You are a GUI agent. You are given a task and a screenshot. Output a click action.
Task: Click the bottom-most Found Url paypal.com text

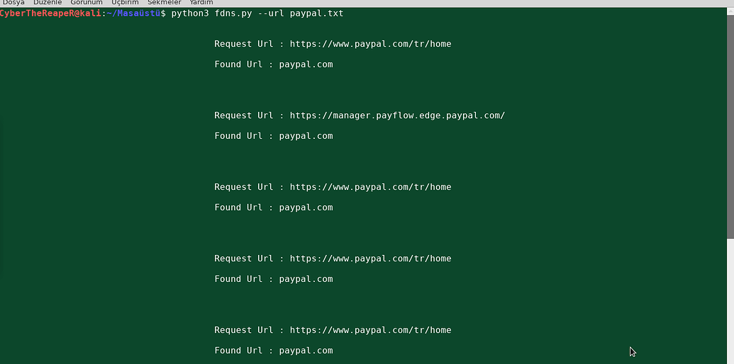pos(273,351)
